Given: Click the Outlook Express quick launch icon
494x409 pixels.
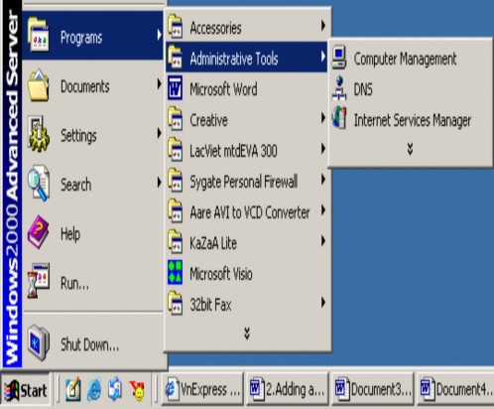Looking at the screenshot, I should 115,389.
